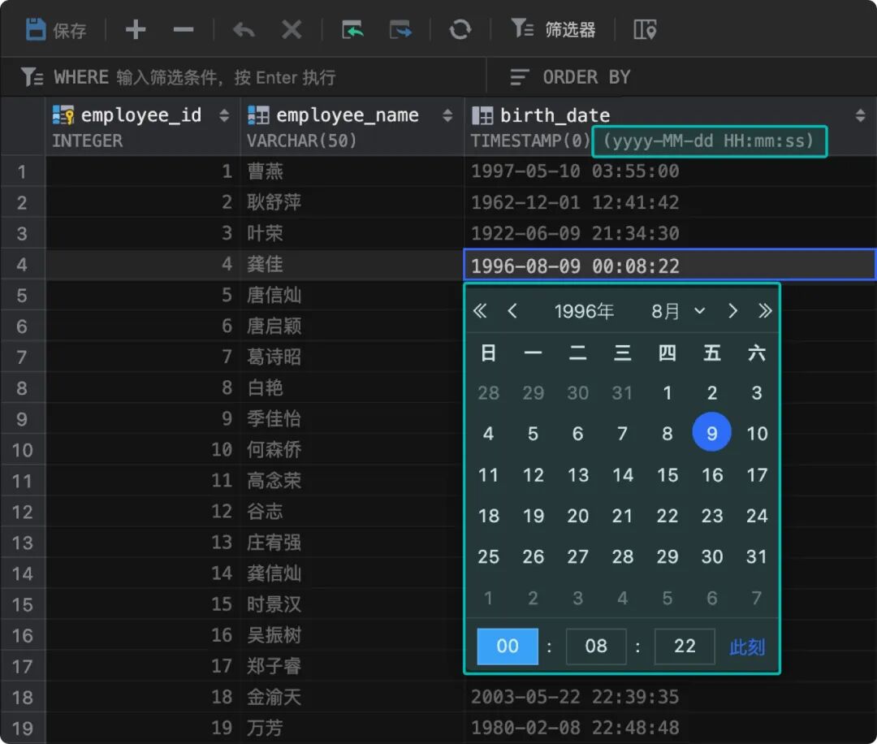Go to next month in calendar
The height and width of the screenshot is (744, 877).
[732, 311]
